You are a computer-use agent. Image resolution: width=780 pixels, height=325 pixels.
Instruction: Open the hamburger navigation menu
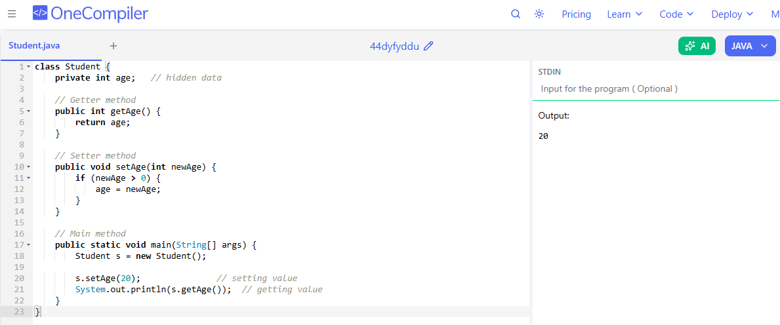pyautogui.click(x=12, y=14)
